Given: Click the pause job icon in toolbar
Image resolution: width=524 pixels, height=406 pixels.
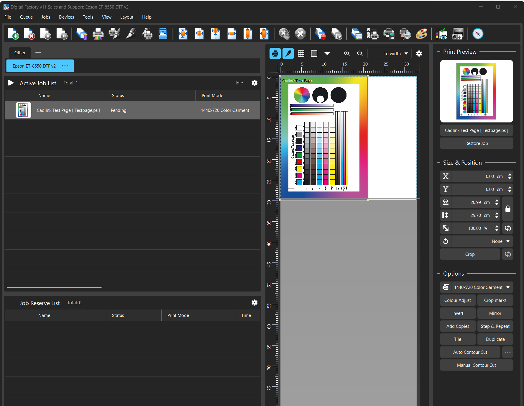Looking at the screenshot, I should tap(62, 34).
